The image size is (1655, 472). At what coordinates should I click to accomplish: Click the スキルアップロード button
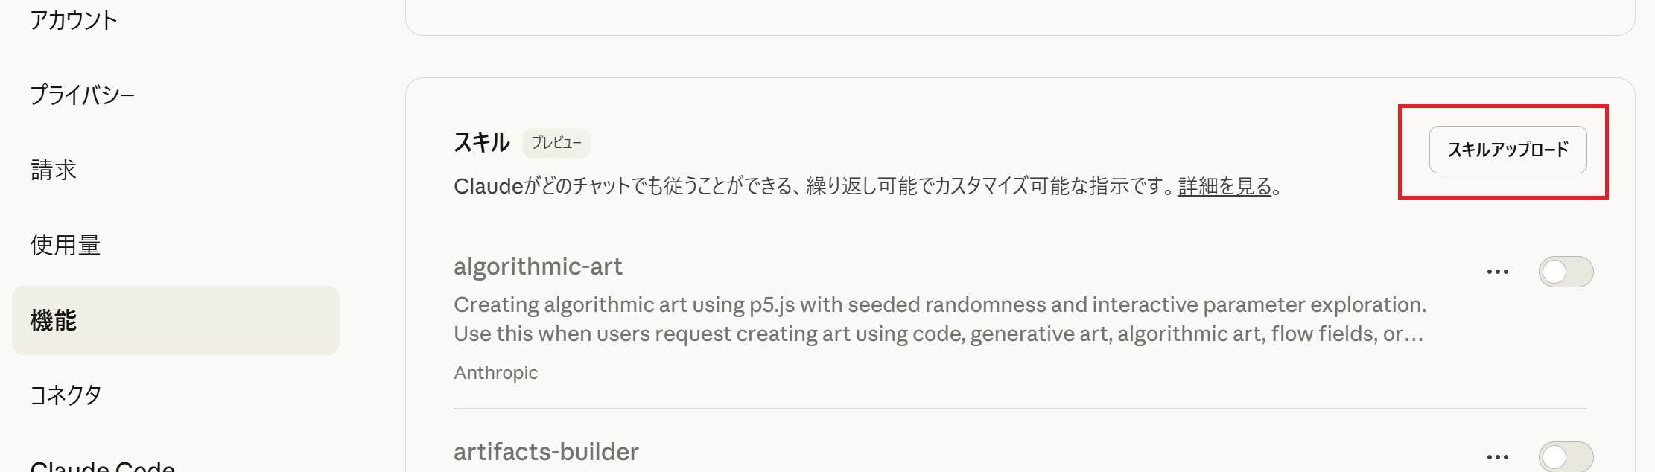coord(1508,150)
